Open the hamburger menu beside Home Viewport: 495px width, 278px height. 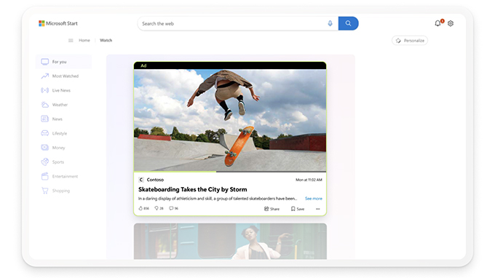pyautogui.click(x=71, y=41)
